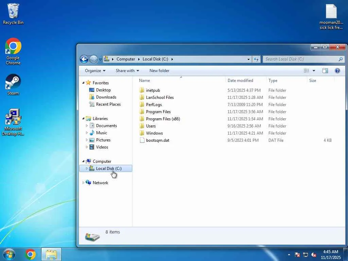Screen dimensions: 348x261
Task: Expand the Network tree node
Action: coord(83,182)
